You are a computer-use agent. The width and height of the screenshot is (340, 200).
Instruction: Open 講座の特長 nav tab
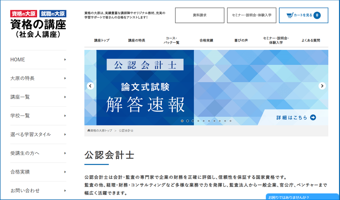(x=136, y=40)
